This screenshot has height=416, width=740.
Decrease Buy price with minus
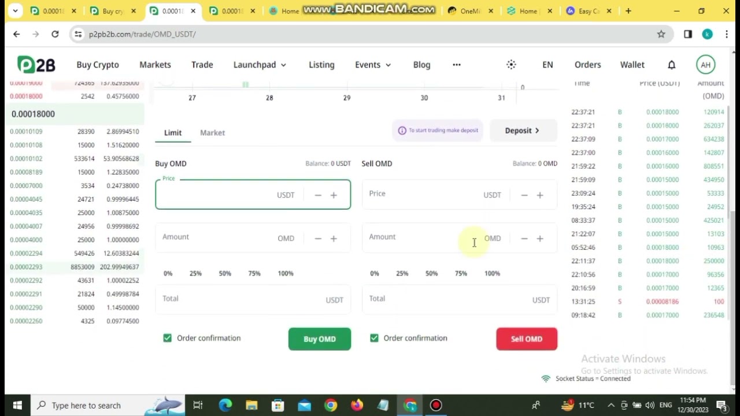[318, 195]
